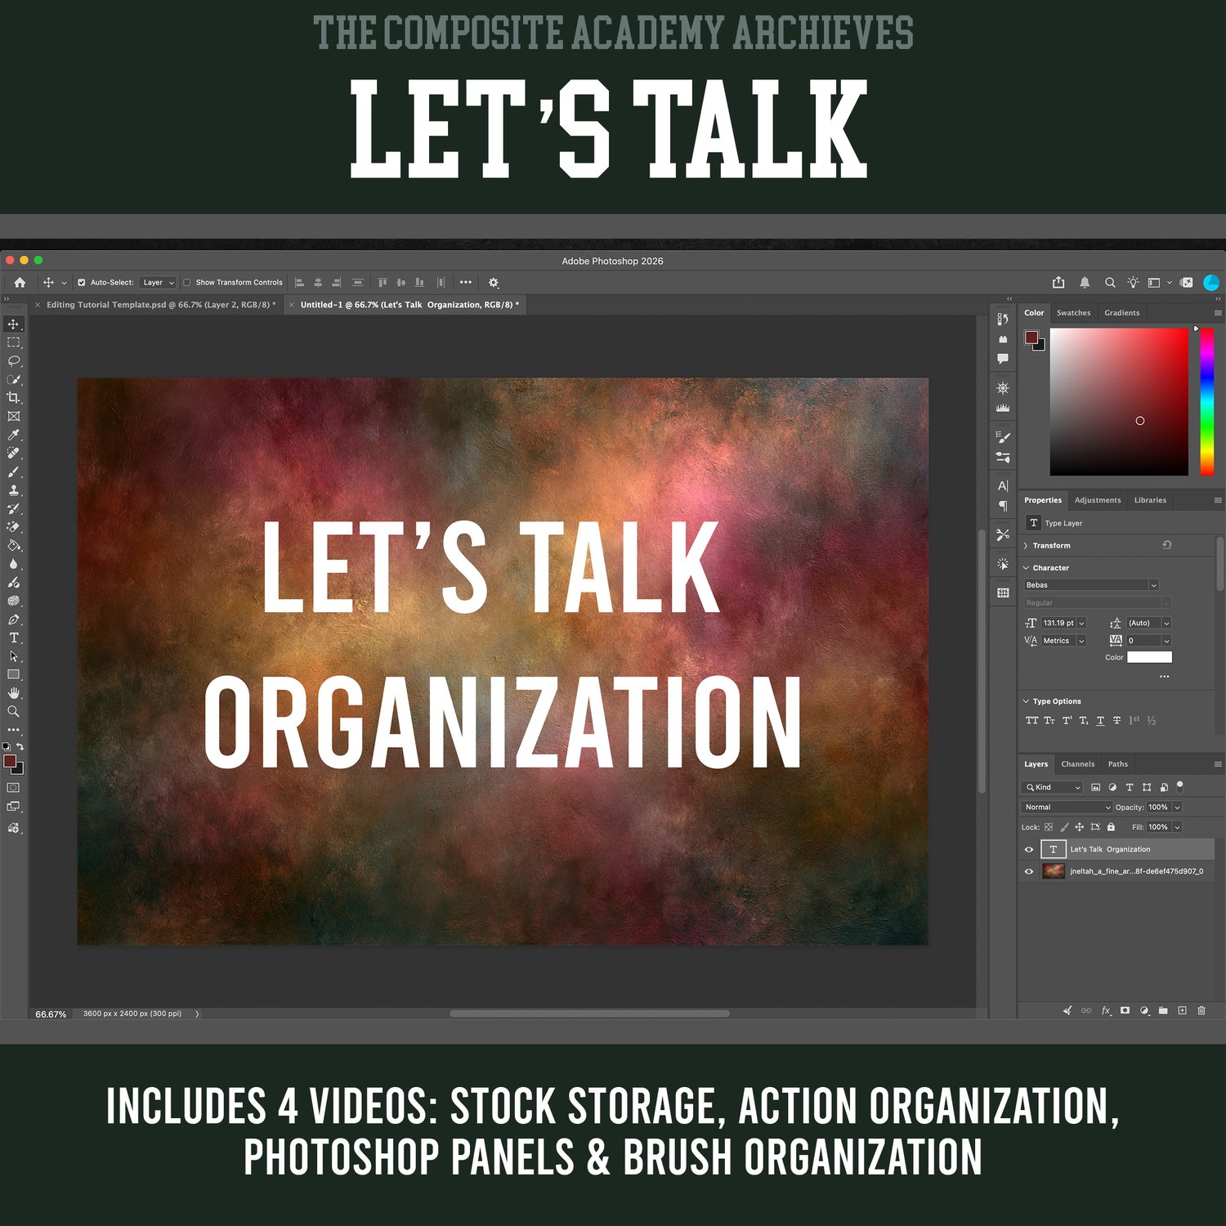Switch to the Paths tab
Screen dimensions: 1226x1226
point(1117,764)
